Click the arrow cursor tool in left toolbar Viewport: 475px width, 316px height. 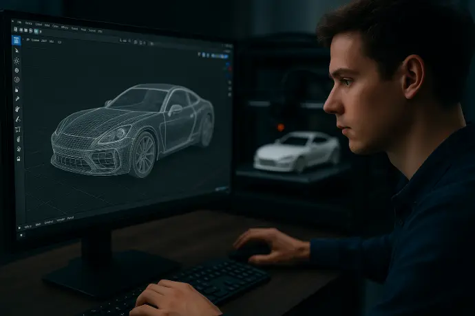17,50
